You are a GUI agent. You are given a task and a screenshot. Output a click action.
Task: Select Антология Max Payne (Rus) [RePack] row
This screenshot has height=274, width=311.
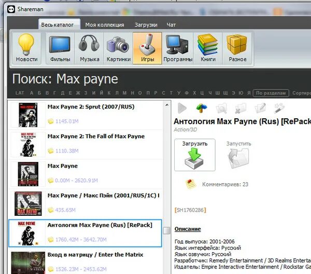pos(86,234)
